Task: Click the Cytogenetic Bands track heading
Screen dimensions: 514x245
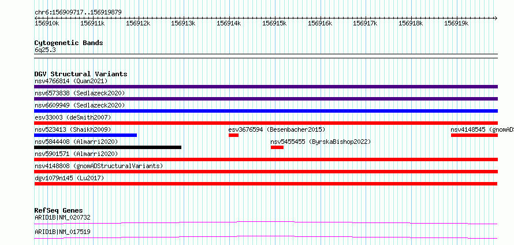Action: click(69, 43)
